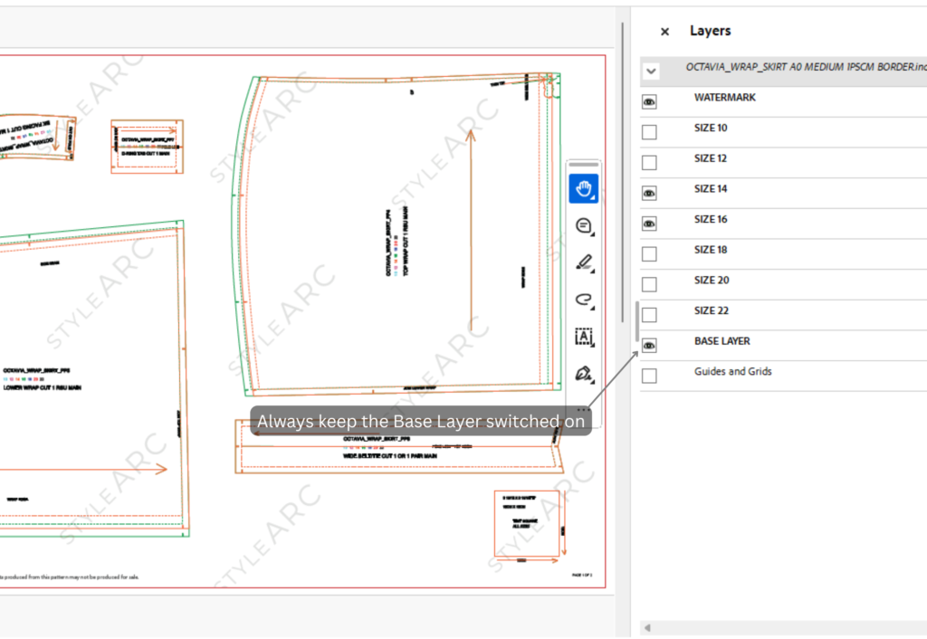Toggle the BASE LAYER eye icon
Screen dimensions: 927x639
pyautogui.click(x=649, y=345)
